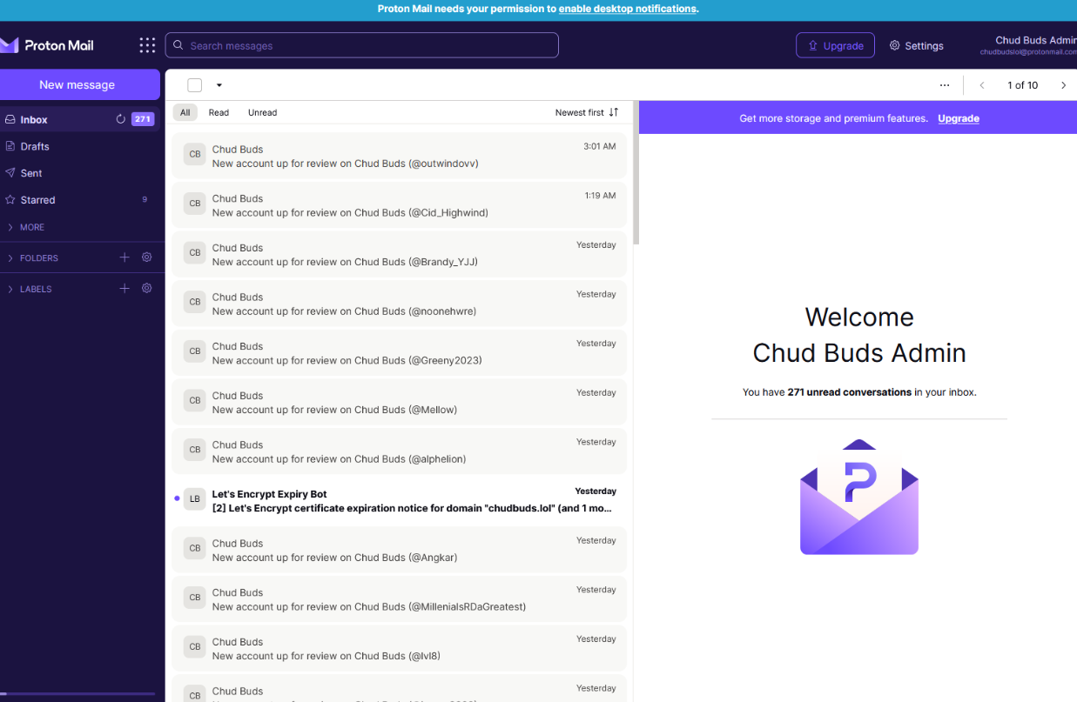The width and height of the screenshot is (1077, 702).
Task: Open the Proton apps grid switcher
Action: [x=147, y=45]
